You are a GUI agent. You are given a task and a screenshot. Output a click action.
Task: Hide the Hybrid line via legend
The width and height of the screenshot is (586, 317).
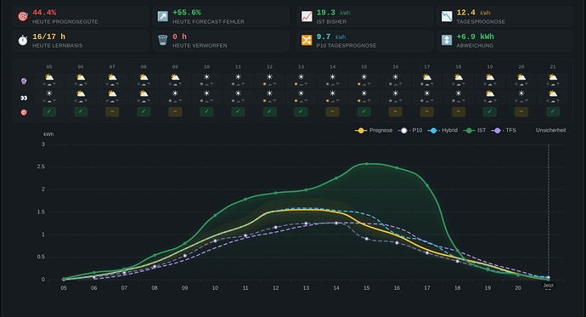click(x=442, y=131)
